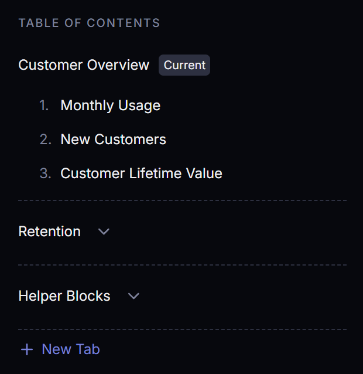Click the dashed divider above Helper Blocks
This screenshot has height=374, width=363.
[x=182, y=265]
